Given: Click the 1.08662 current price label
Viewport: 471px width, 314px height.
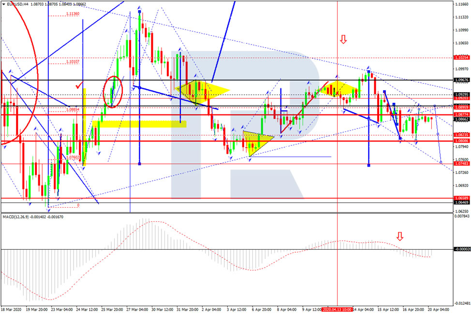Looking at the screenshot, I should pyautogui.click(x=462, y=119).
